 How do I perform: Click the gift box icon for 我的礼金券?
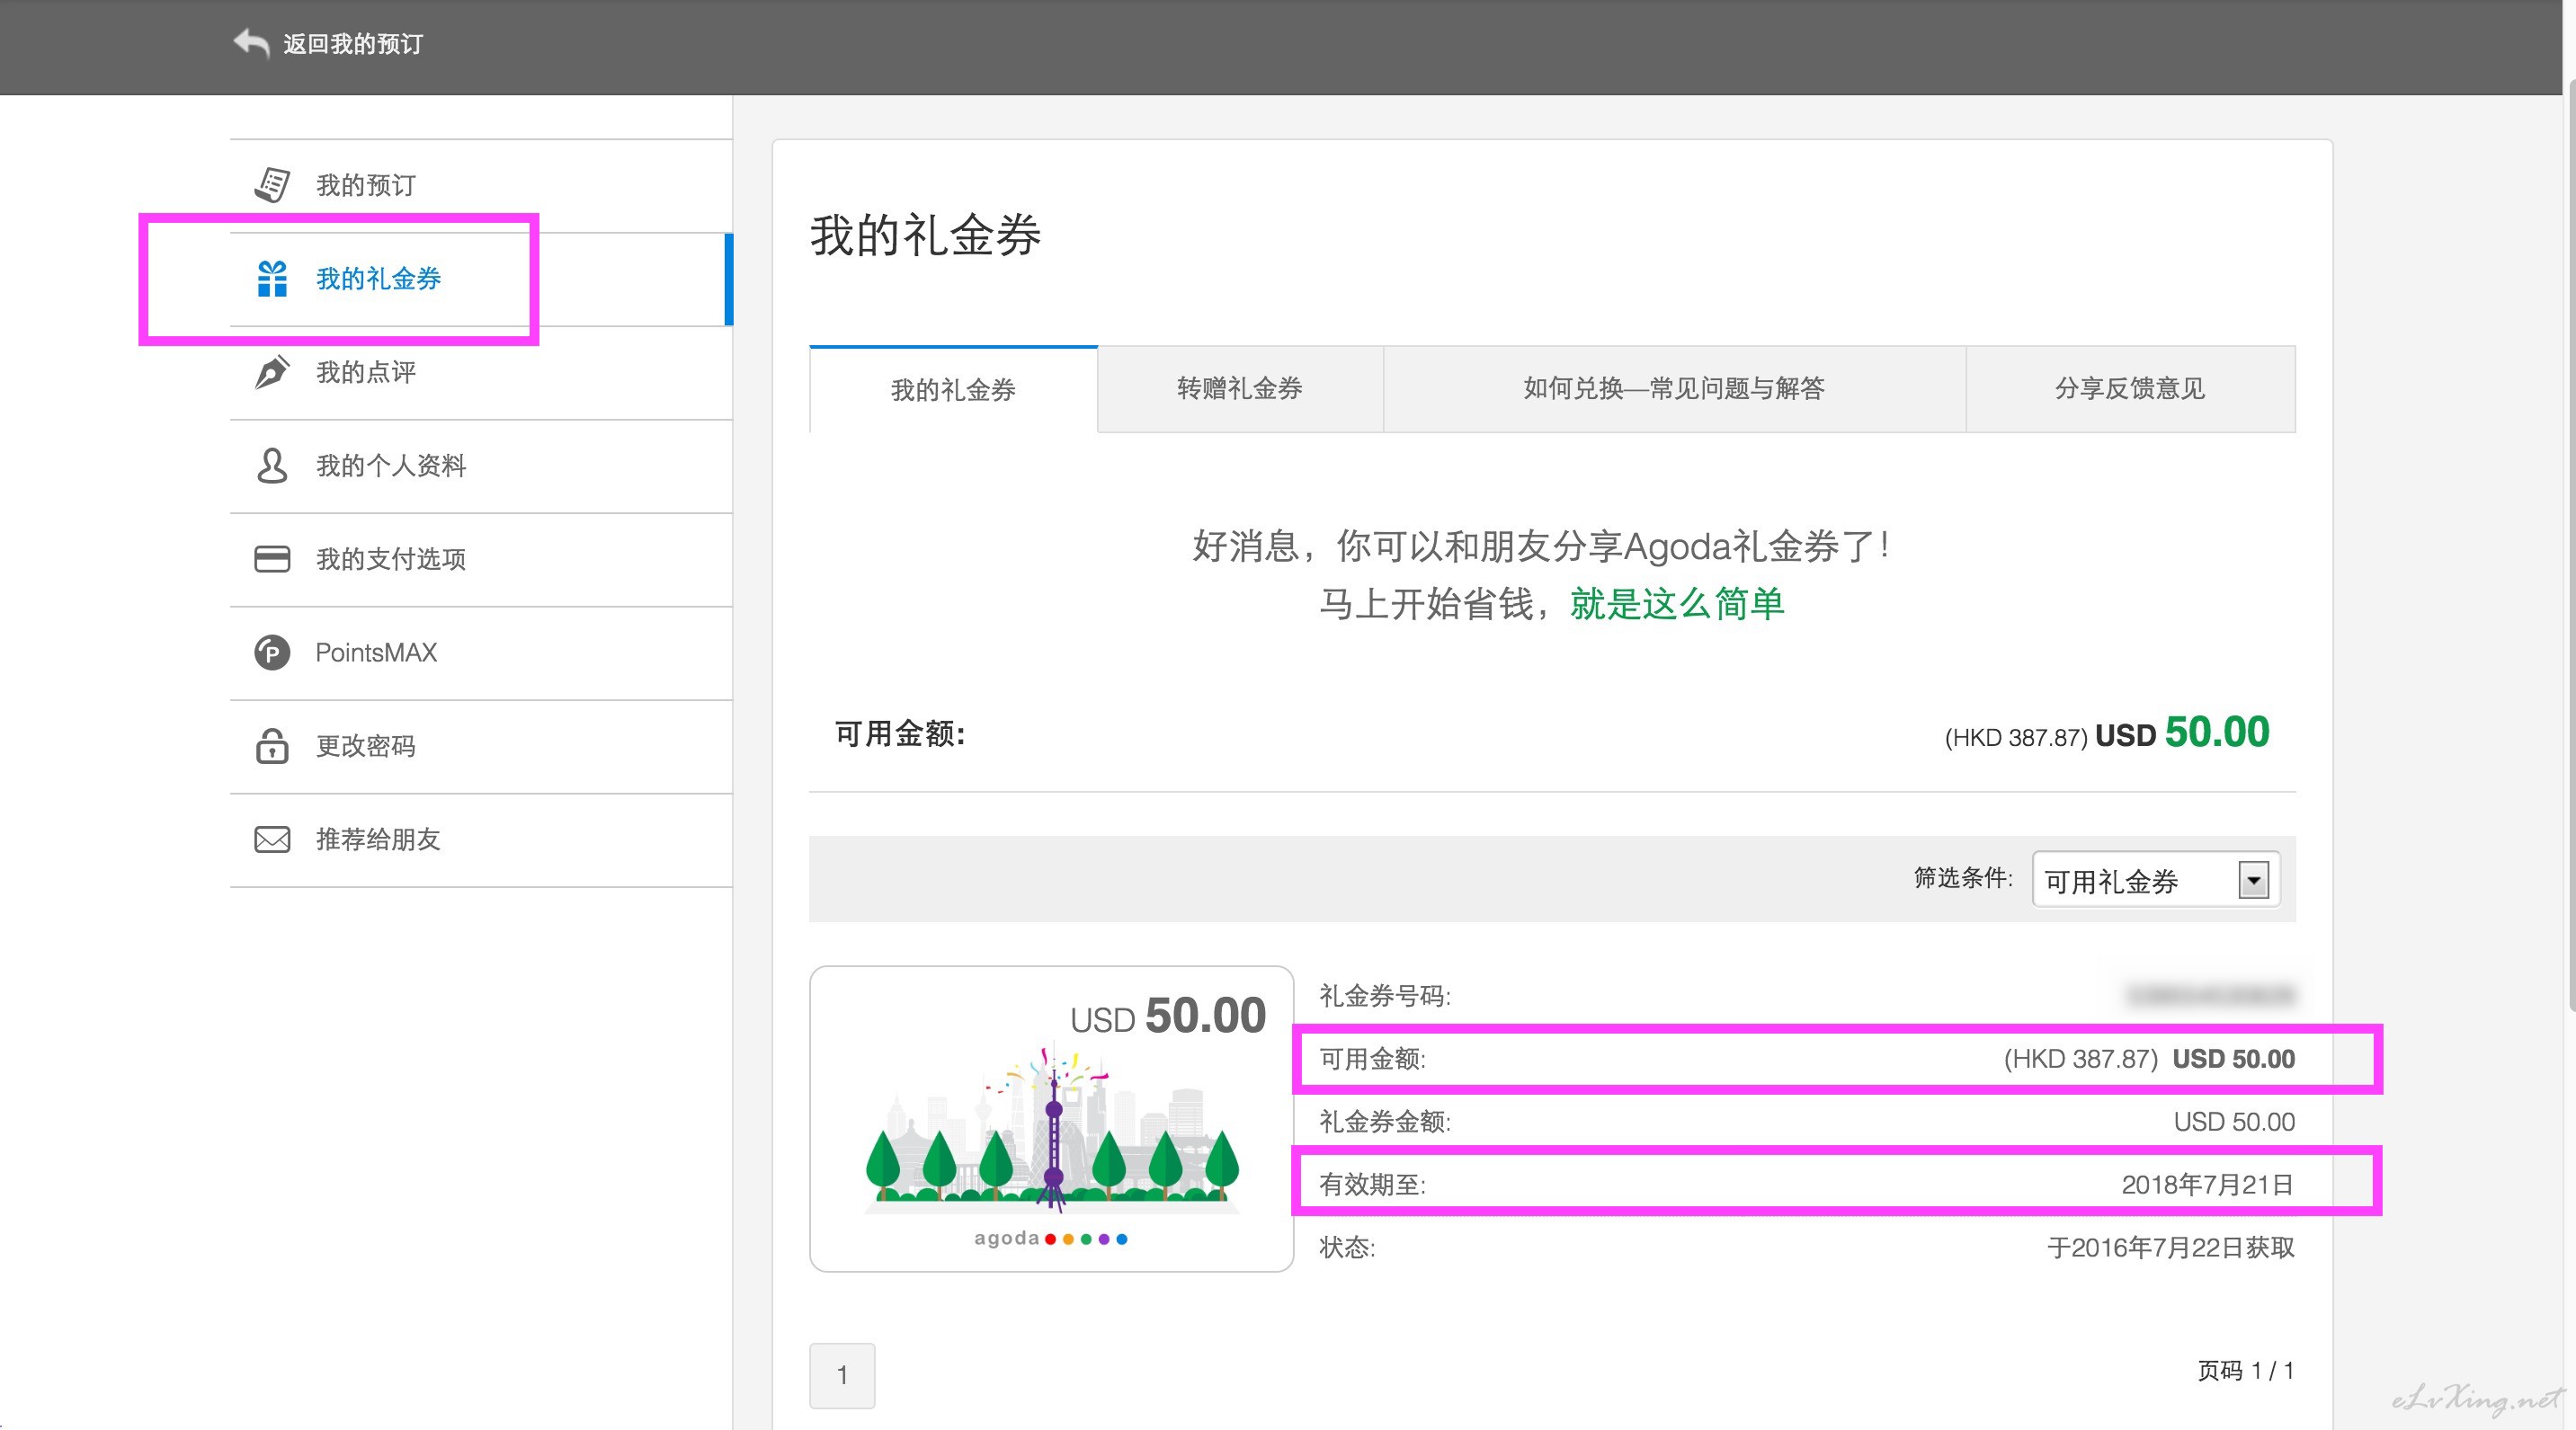[272, 278]
